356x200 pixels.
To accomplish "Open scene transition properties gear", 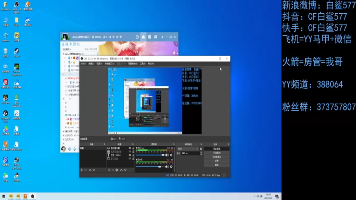I will 201,149.
